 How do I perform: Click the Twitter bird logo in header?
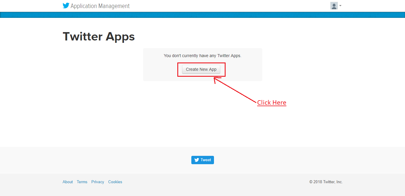point(66,6)
